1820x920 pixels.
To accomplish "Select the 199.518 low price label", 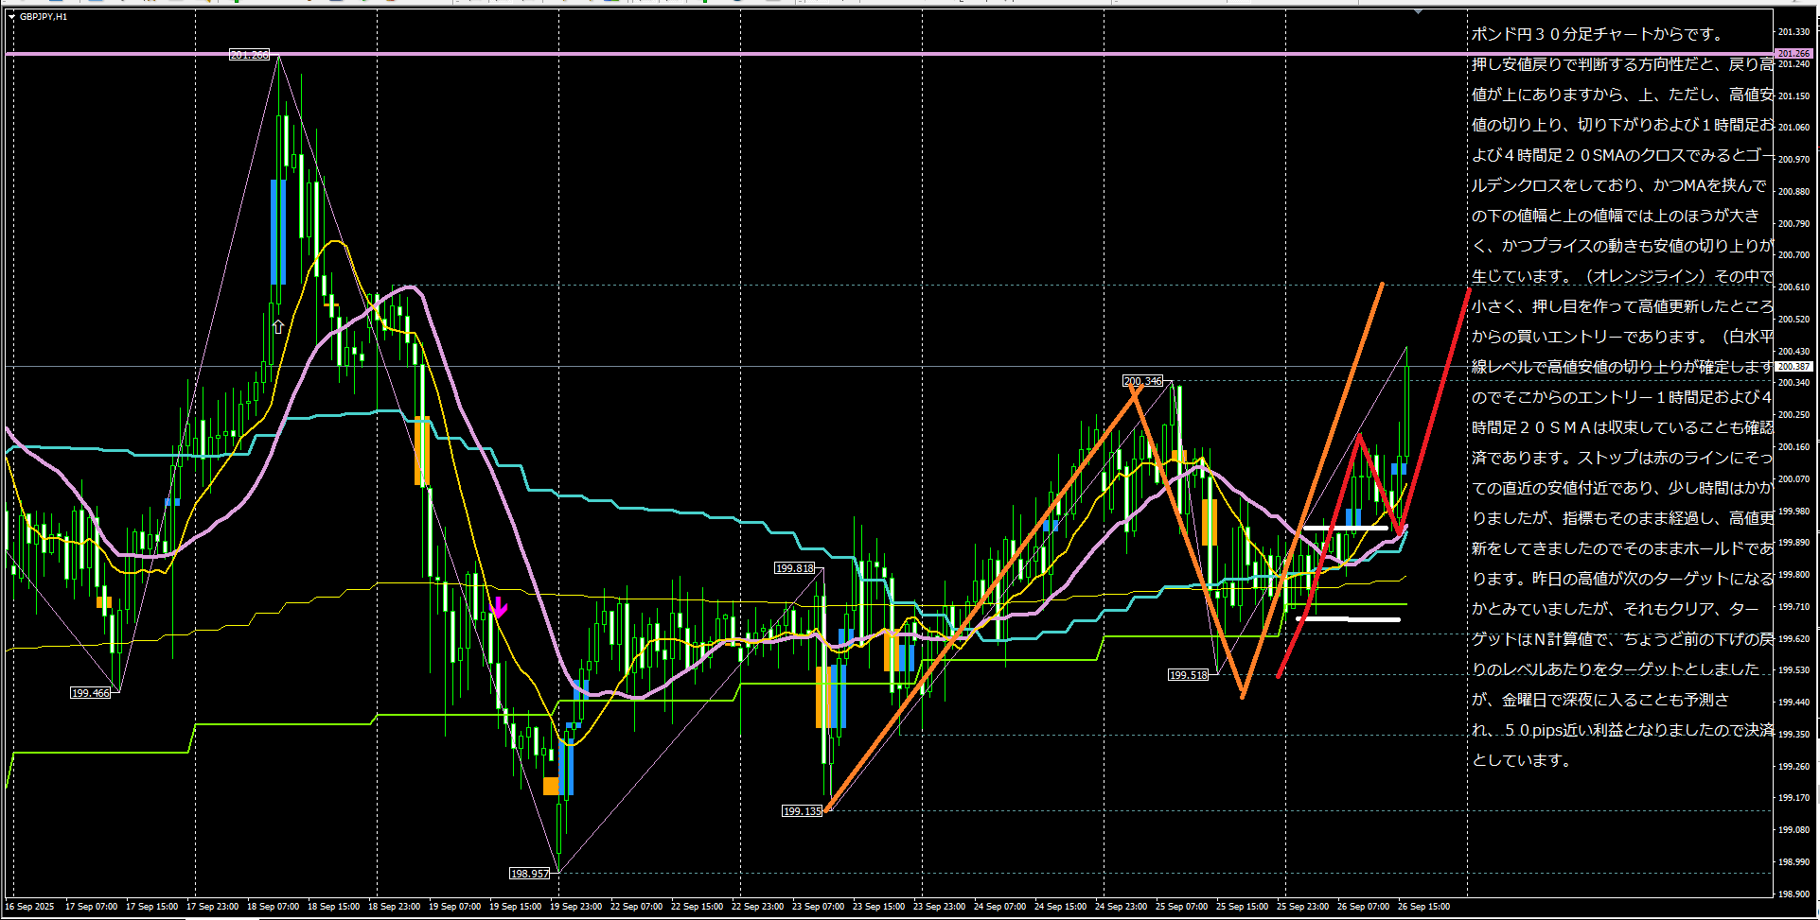I will tap(1188, 675).
